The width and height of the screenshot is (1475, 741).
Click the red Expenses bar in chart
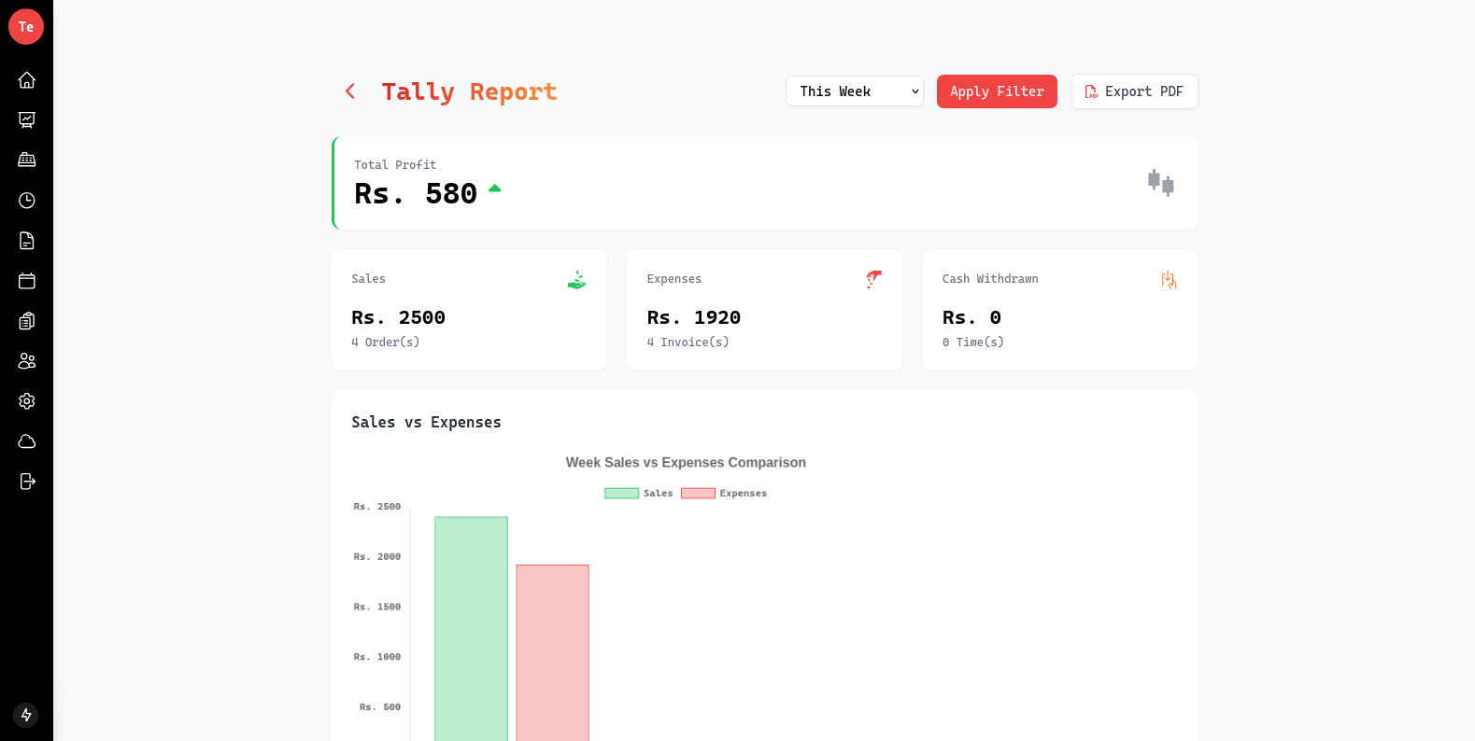tap(553, 653)
